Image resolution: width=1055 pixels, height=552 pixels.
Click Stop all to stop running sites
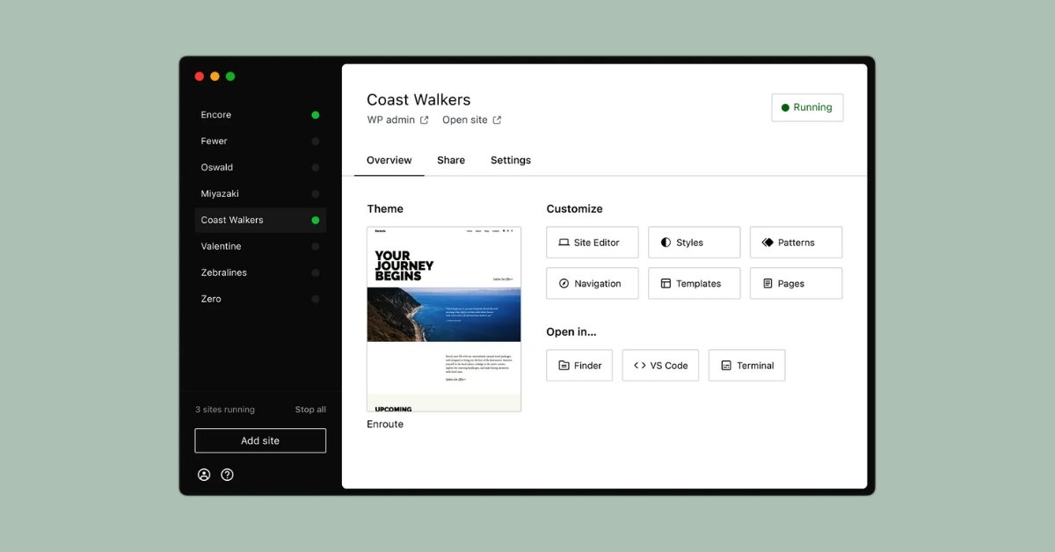pos(310,409)
